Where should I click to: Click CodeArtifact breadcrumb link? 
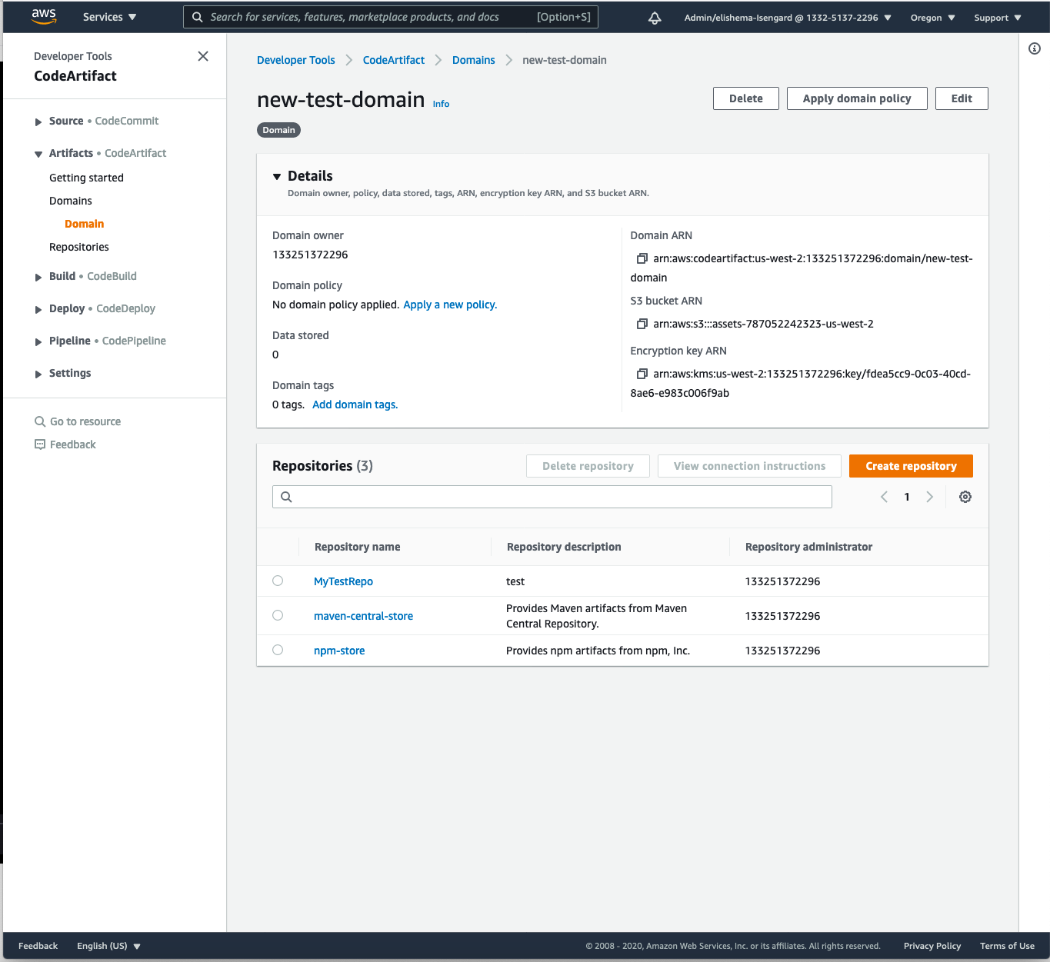394,60
